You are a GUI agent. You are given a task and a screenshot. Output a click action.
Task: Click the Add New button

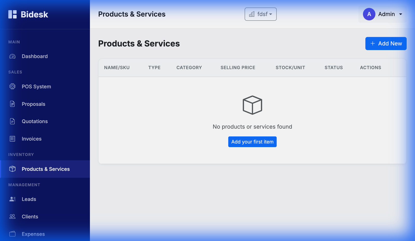(386, 43)
